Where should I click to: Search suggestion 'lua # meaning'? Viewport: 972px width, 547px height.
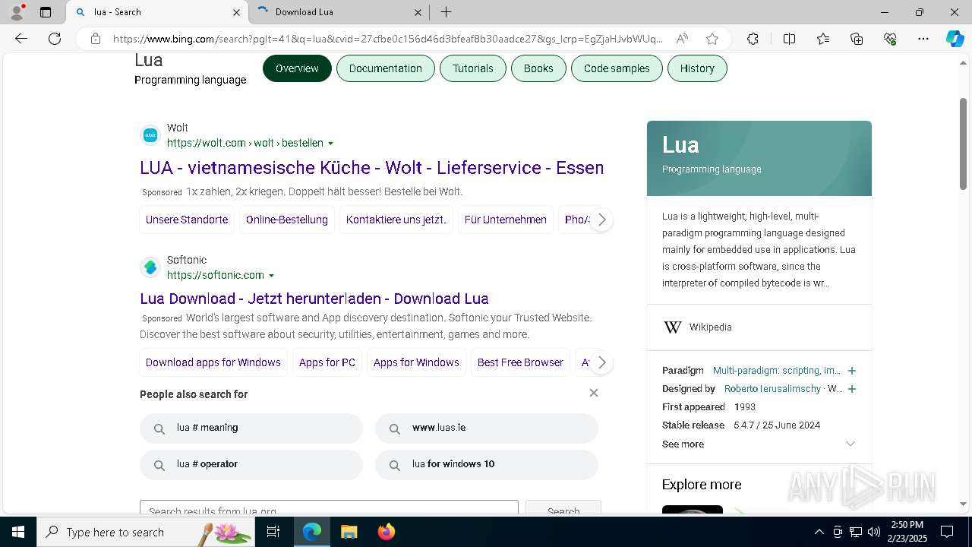click(x=251, y=428)
